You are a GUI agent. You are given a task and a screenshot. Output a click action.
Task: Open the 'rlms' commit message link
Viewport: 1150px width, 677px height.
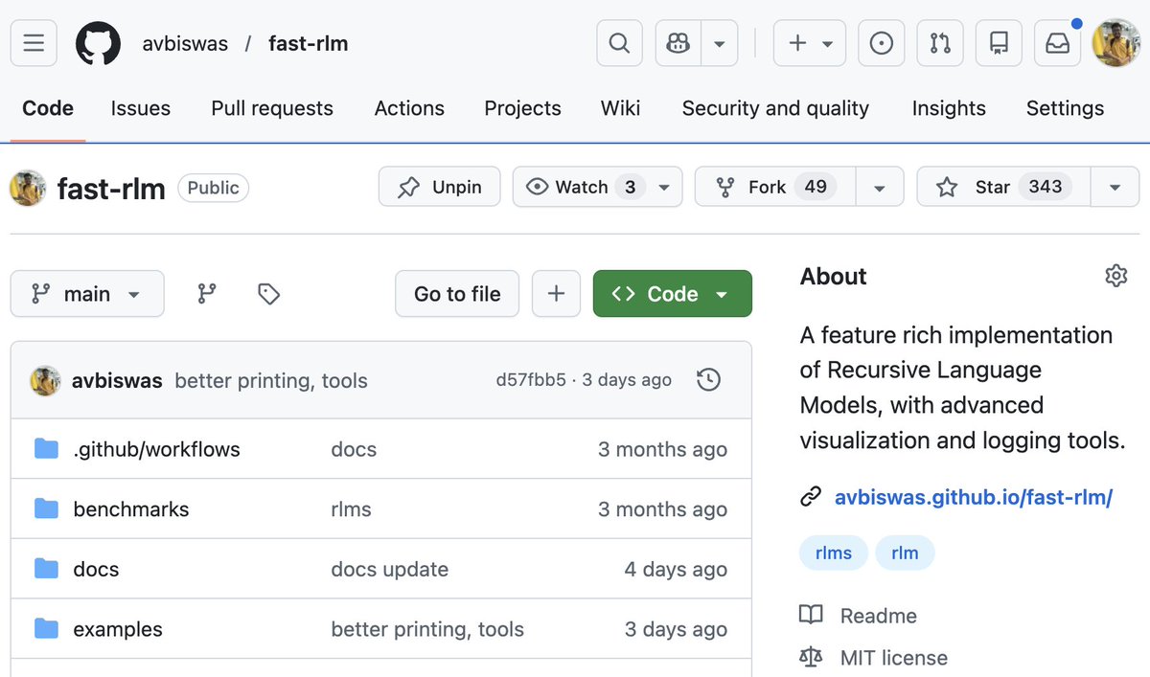(x=351, y=509)
